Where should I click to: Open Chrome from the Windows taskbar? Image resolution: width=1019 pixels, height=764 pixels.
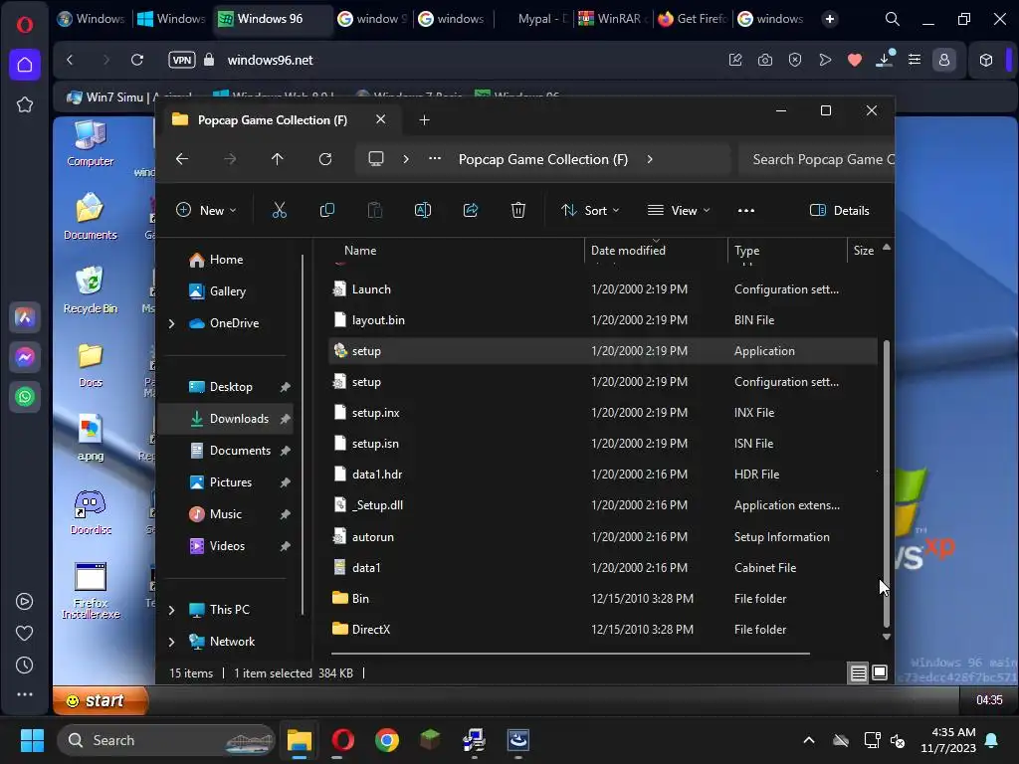click(x=387, y=740)
